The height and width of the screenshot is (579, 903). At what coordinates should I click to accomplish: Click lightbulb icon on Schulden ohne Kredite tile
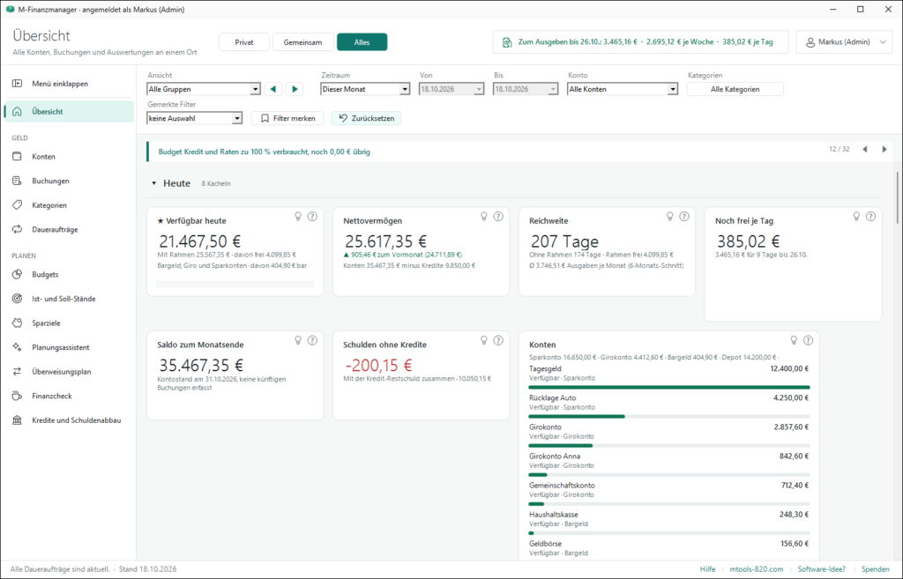(x=484, y=340)
